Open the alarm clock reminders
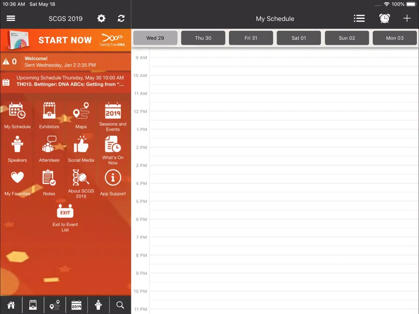The height and width of the screenshot is (314, 419). [385, 18]
